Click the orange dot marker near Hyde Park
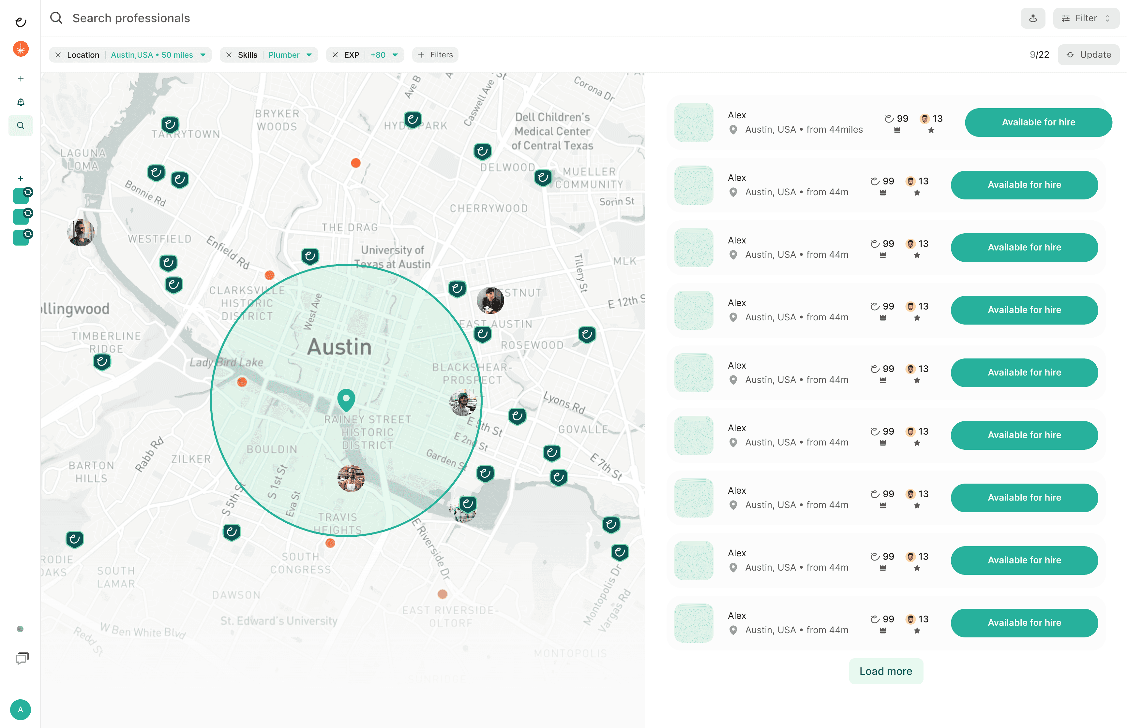Viewport: 1127px width, 728px height. 356,163
